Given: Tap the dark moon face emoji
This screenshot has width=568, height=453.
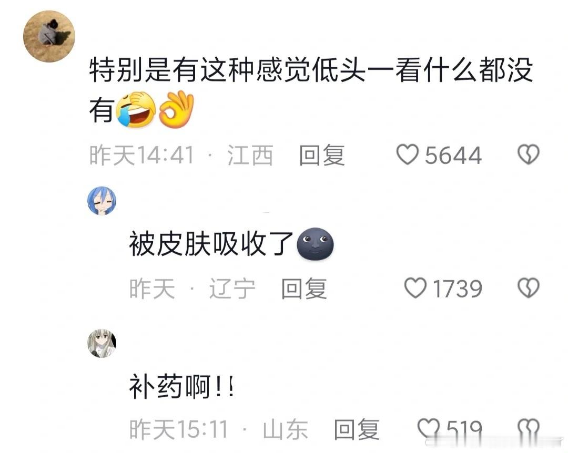Looking at the screenshot, I should point(315,244).
